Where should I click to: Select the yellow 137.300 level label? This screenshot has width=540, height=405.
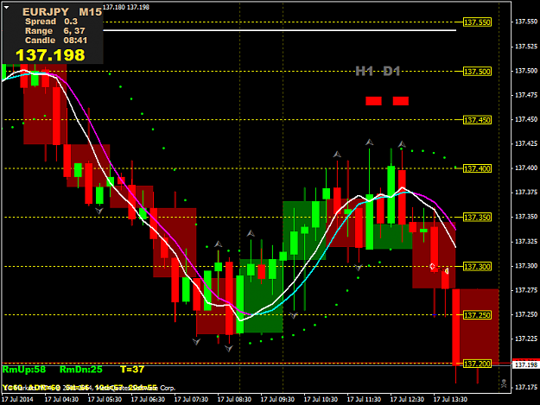coord(477,267)
